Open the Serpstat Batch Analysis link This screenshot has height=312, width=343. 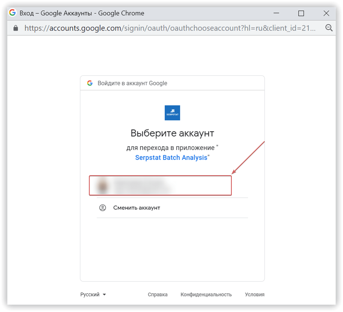coord(171,158)
